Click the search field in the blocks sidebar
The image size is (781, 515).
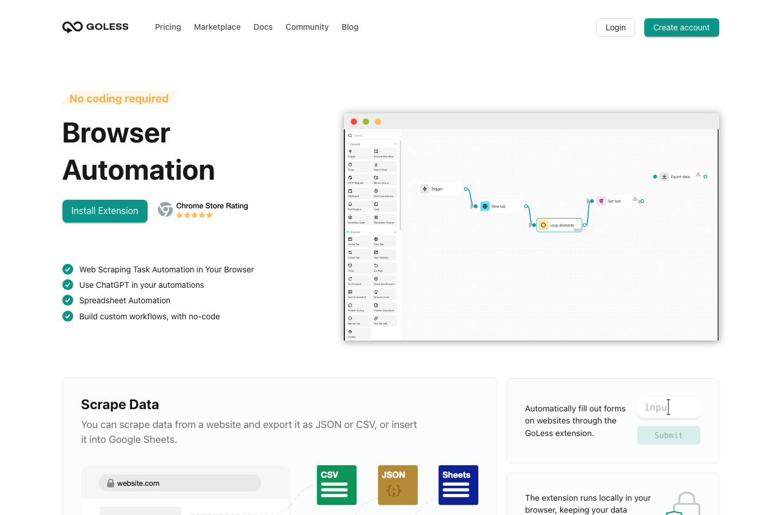coord(372,136)
